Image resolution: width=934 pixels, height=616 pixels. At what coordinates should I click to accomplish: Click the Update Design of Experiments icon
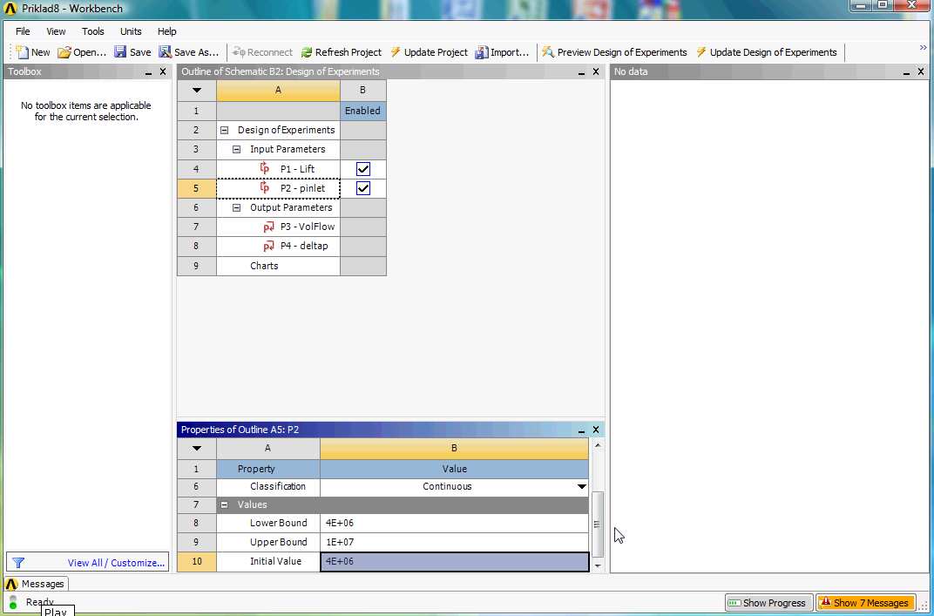(x=701, y=52)
